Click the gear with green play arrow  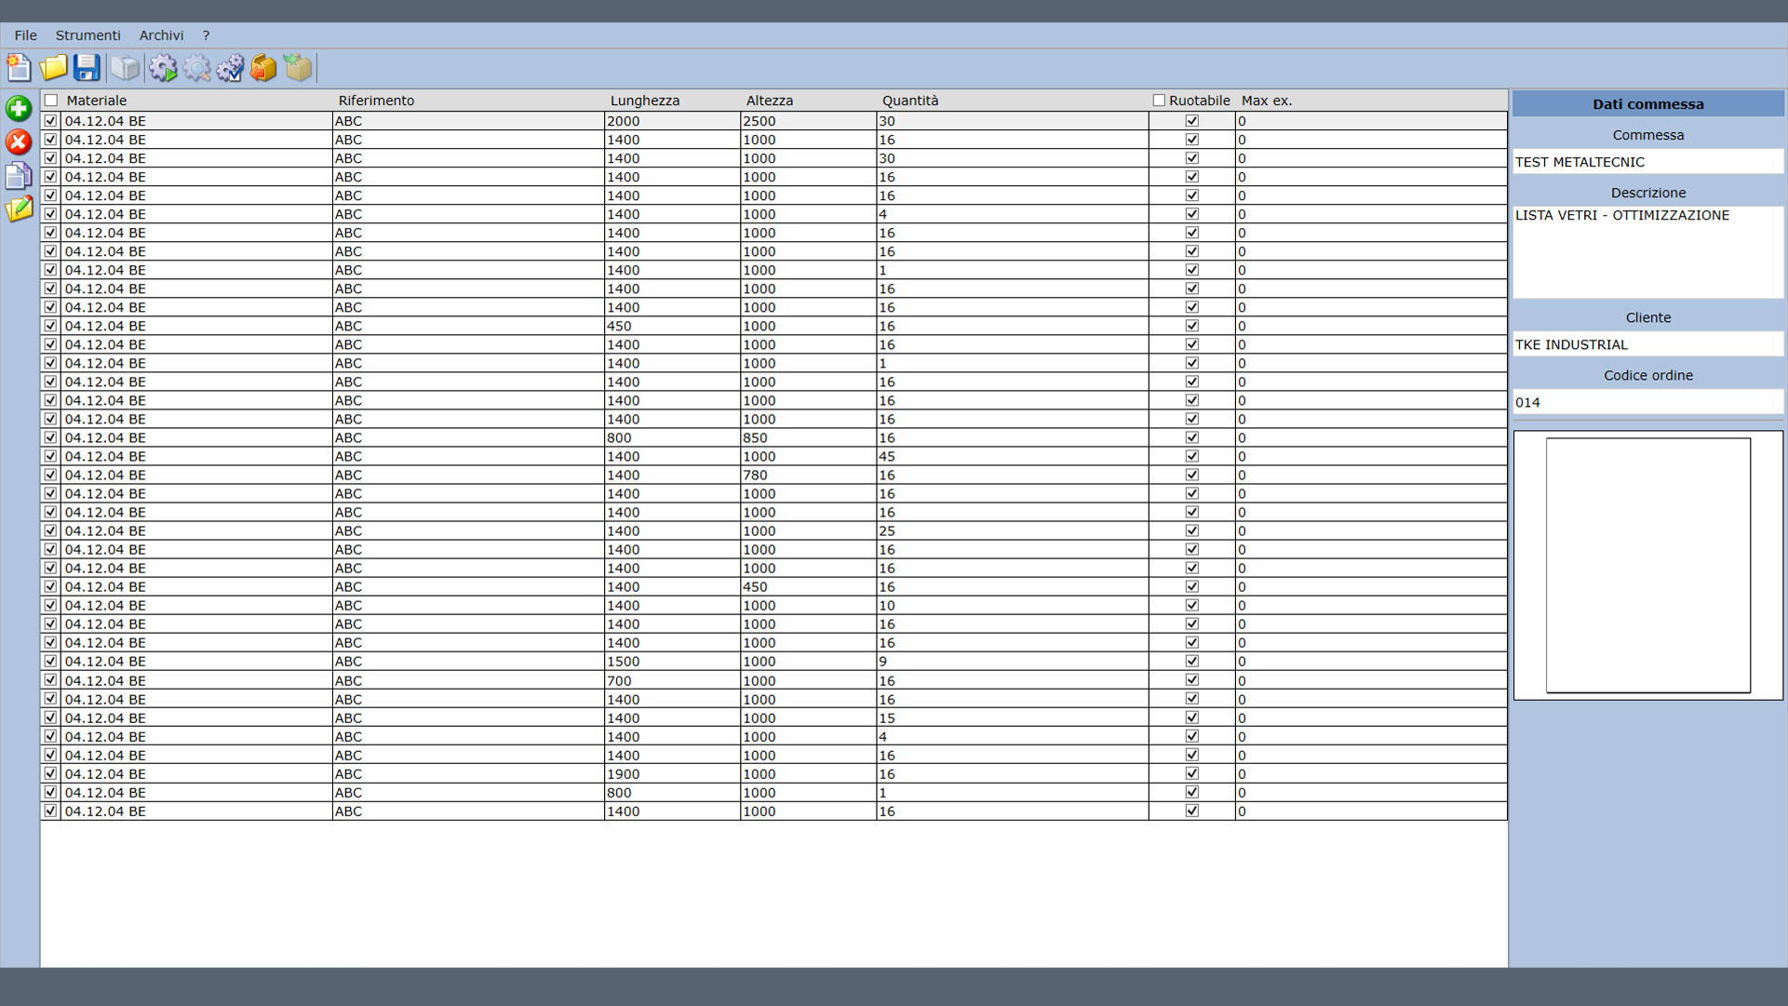pyautogui.click(x=163, y=68)
